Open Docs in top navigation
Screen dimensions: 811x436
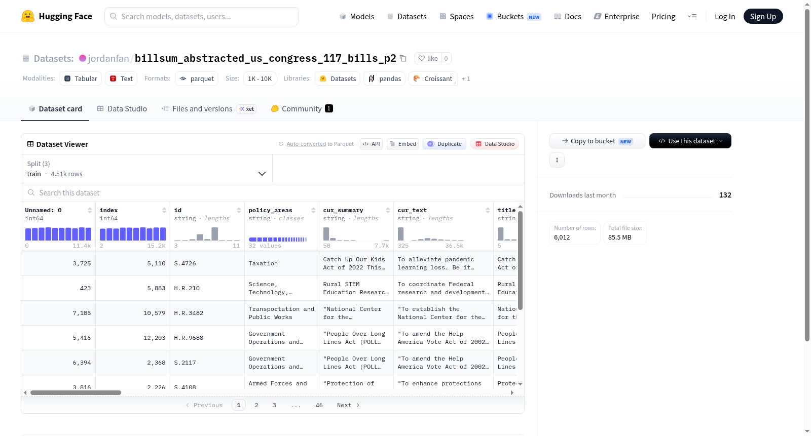click(x=567, y=16)
